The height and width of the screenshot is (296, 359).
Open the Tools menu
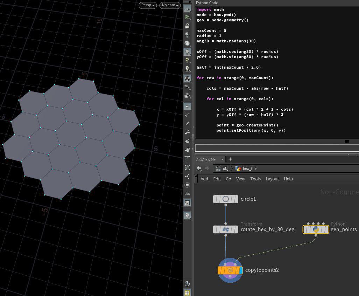click(255, 179)
